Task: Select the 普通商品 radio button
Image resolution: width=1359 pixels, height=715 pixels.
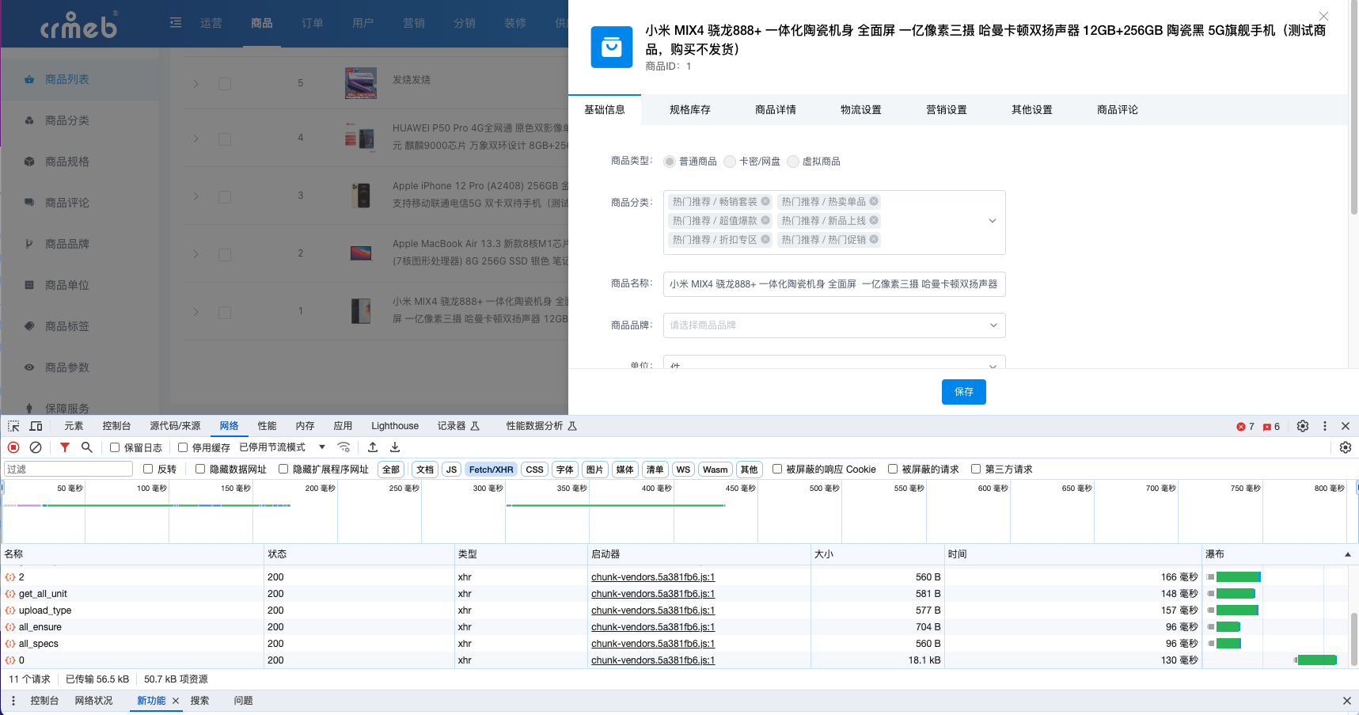Action: [670, 162]
